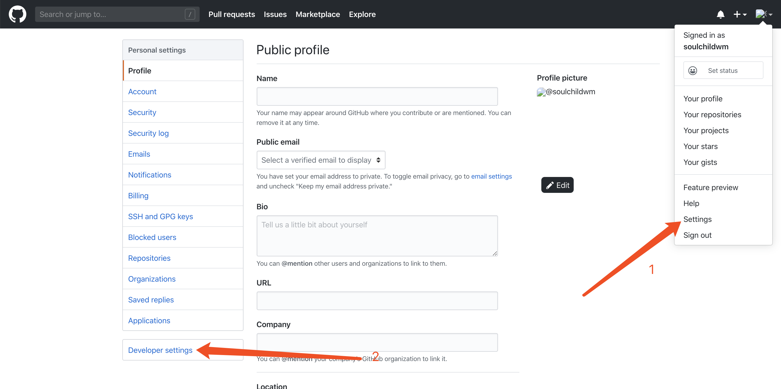Open Explore in top nav
The image size is (781, 389).
(362, 14)
